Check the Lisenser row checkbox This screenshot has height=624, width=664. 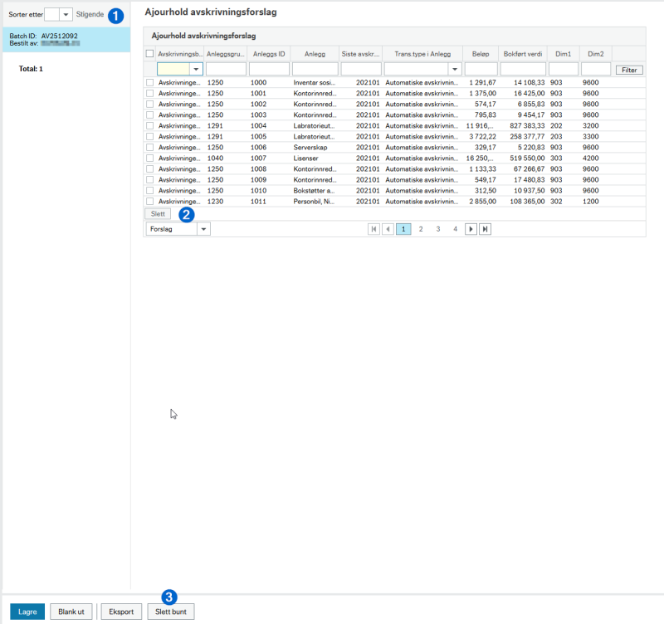click(149, 158)
